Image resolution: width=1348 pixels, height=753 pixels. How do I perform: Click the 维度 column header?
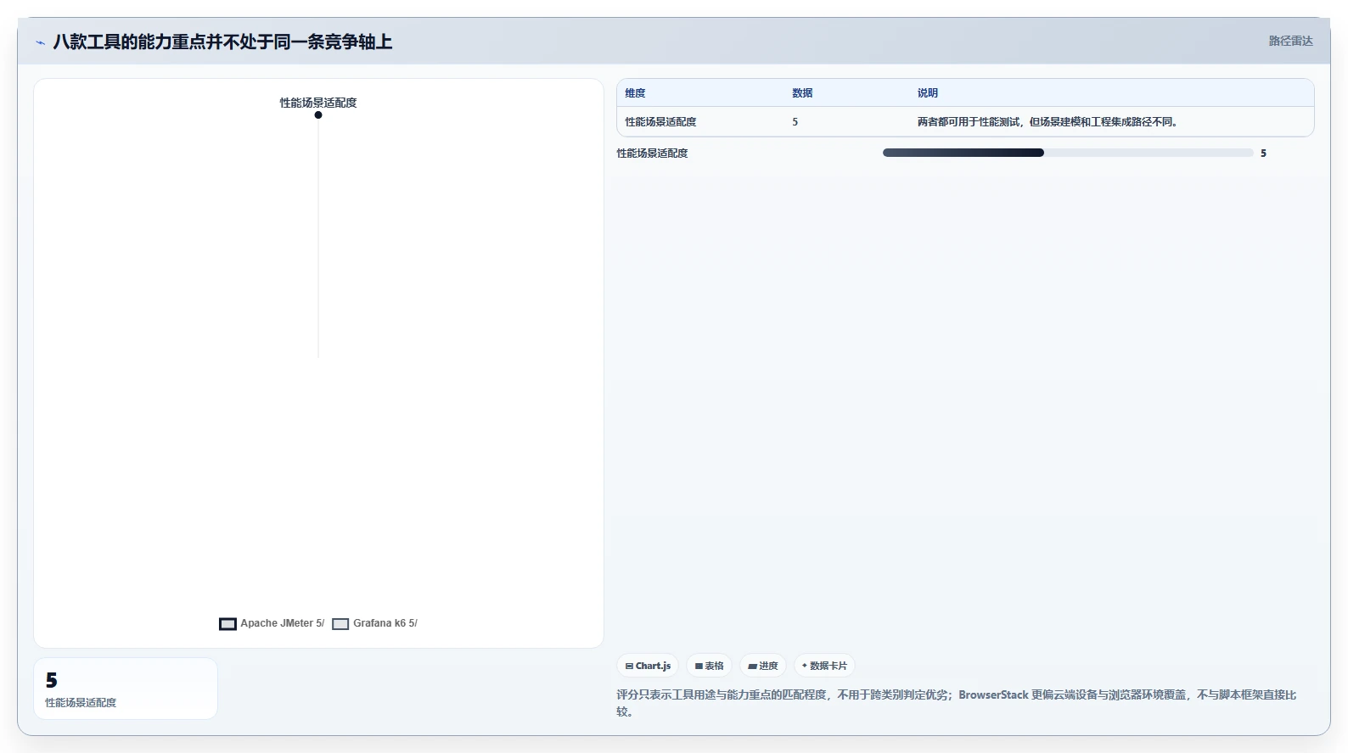636,93
